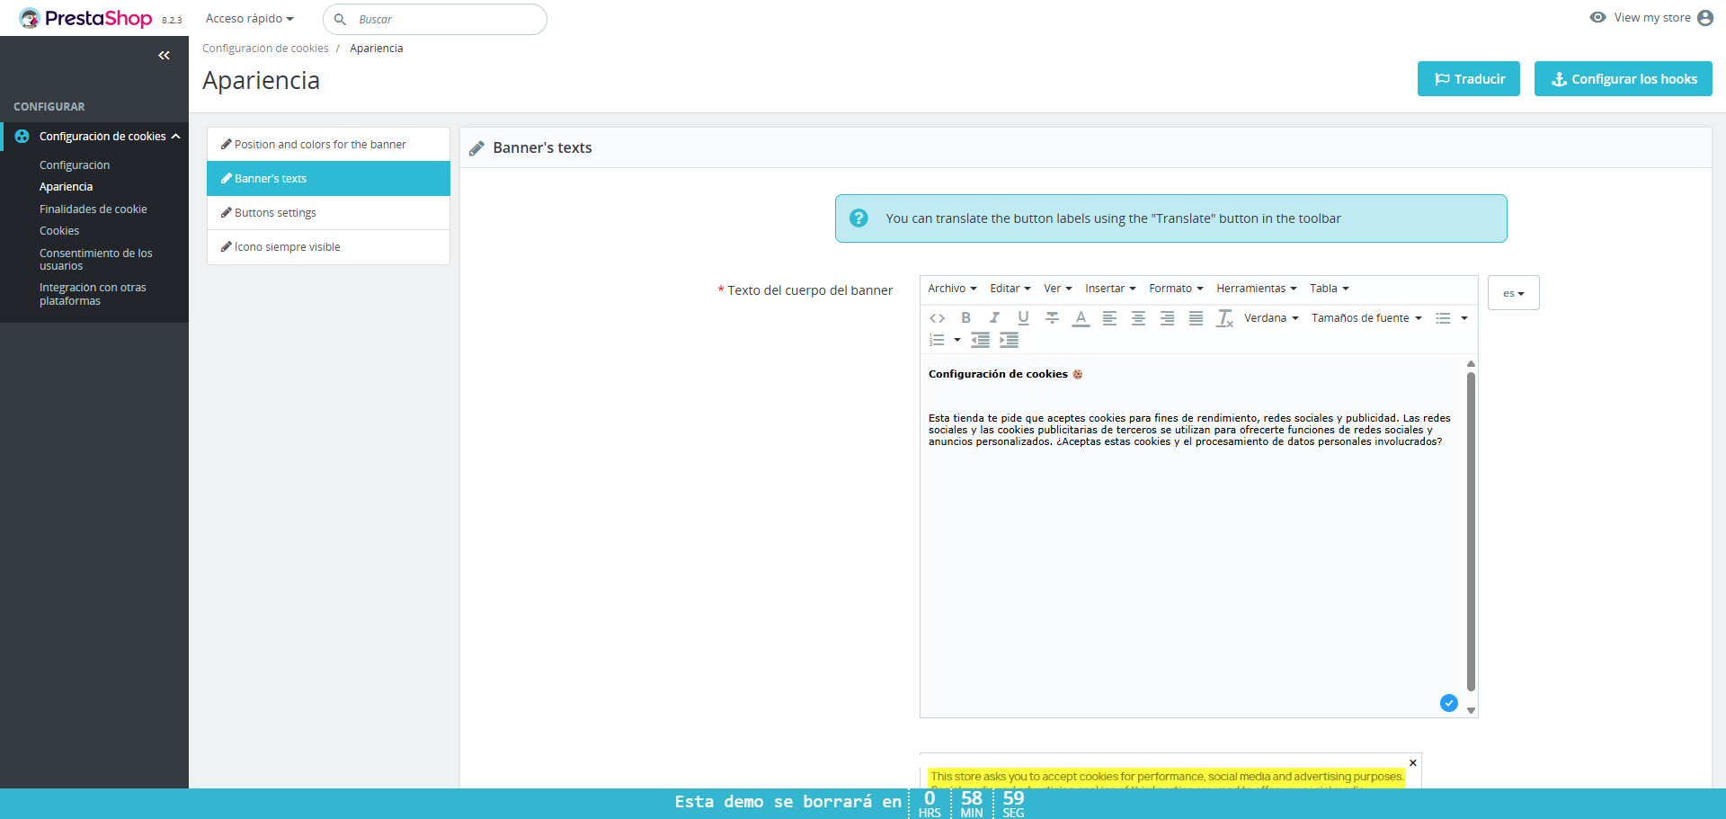
Task: Open the Editar menu
Action: [x=1010, y=289]
